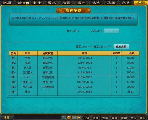Select player name soso。
Viewport: 148px width, 120px height.
point(27,77)
